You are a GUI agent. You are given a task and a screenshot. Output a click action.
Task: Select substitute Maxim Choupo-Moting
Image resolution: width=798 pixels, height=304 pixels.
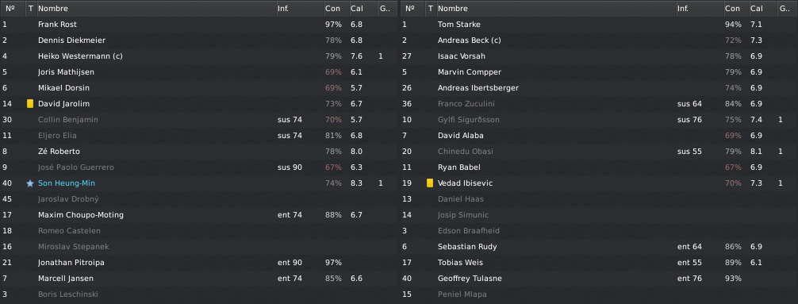tap(198, 215)
